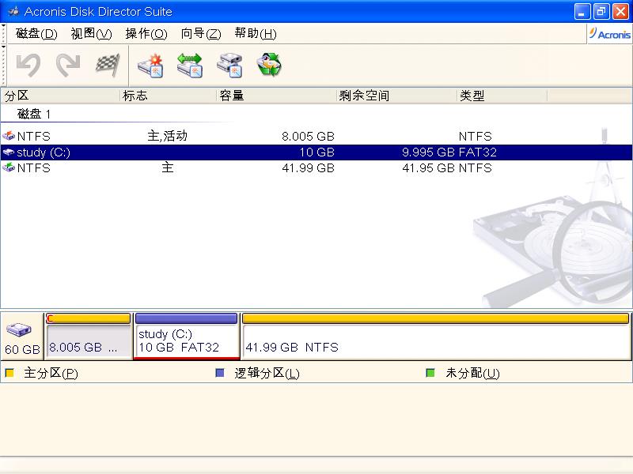This screenshot has height=474, width=633.
Task: Click the icon of the first NTFS row
Action: [x=9, y=136]
